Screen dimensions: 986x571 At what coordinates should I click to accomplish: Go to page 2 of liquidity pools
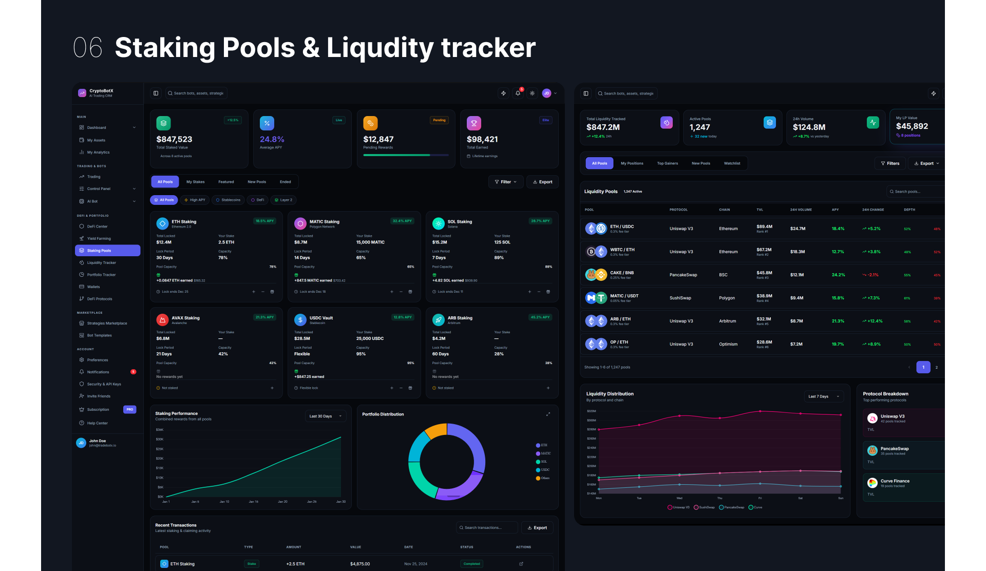(x=937, y=368)
